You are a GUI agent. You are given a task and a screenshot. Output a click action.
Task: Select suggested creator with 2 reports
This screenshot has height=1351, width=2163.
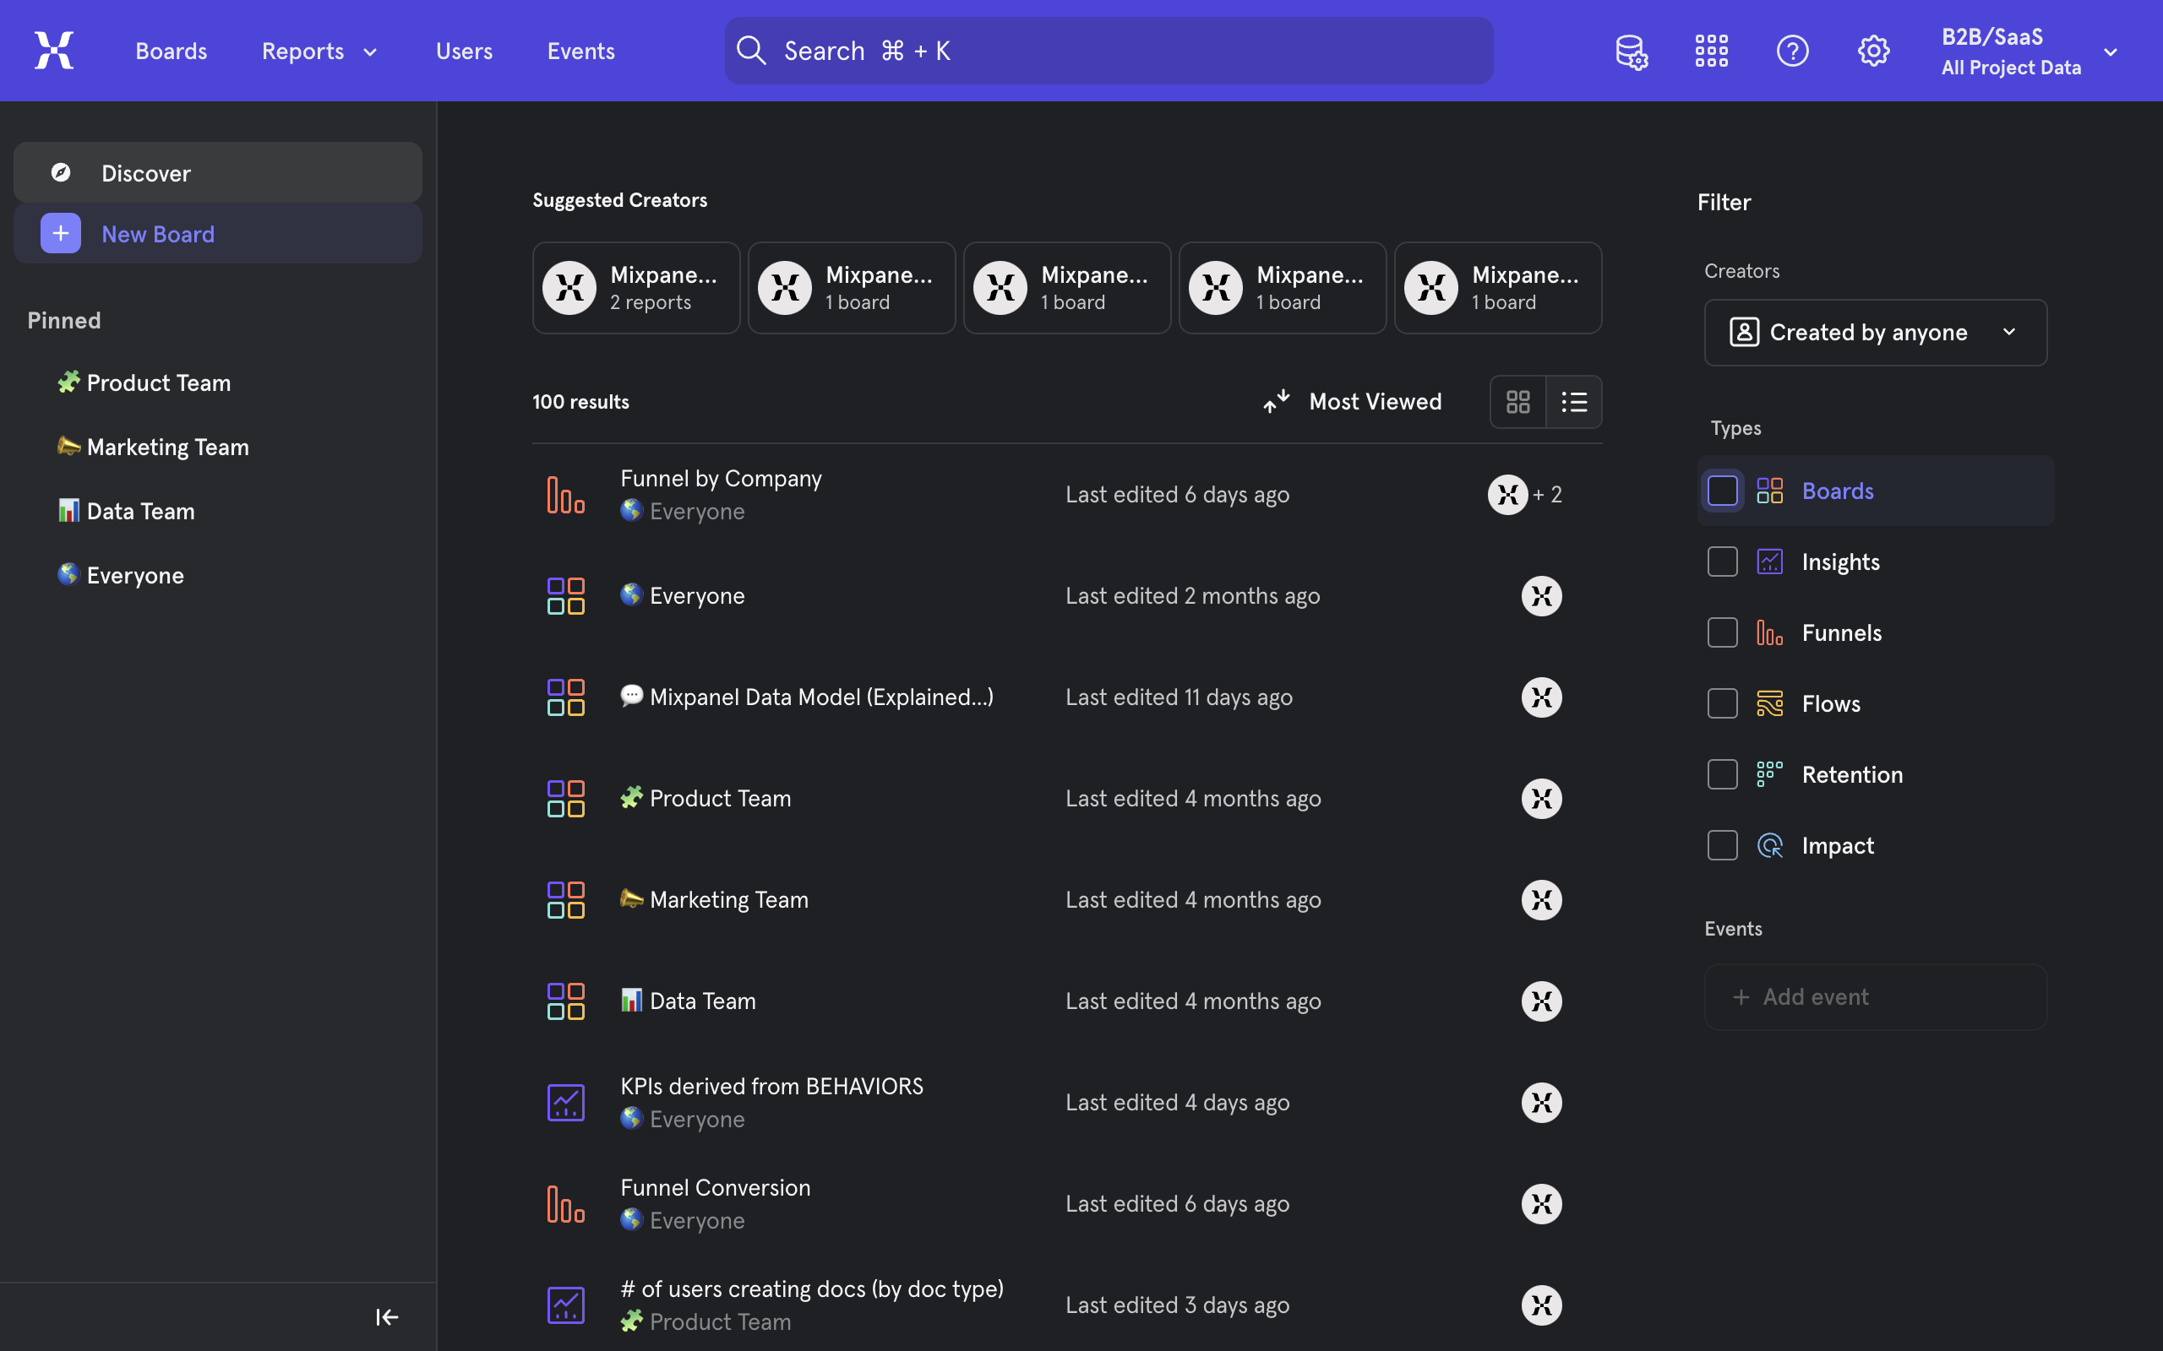coord(636,288)
